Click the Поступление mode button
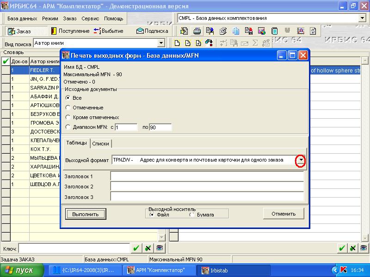 point(70,31)
